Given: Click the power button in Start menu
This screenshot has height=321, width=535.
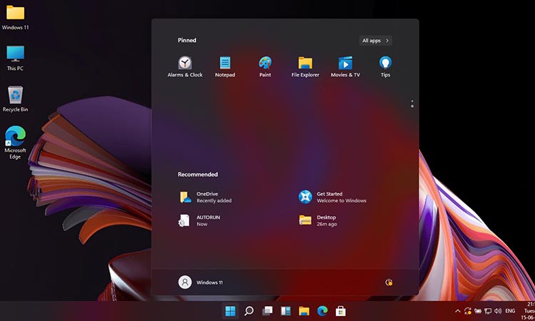Looking at the screenshot, I should (x=389, y=282).
